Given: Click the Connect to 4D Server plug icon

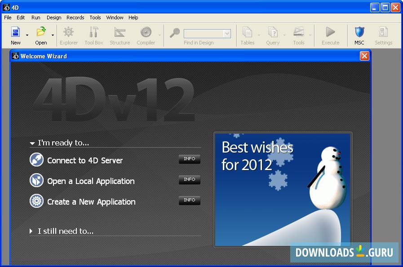Looking at the screenshot, I should pos(36,160).
